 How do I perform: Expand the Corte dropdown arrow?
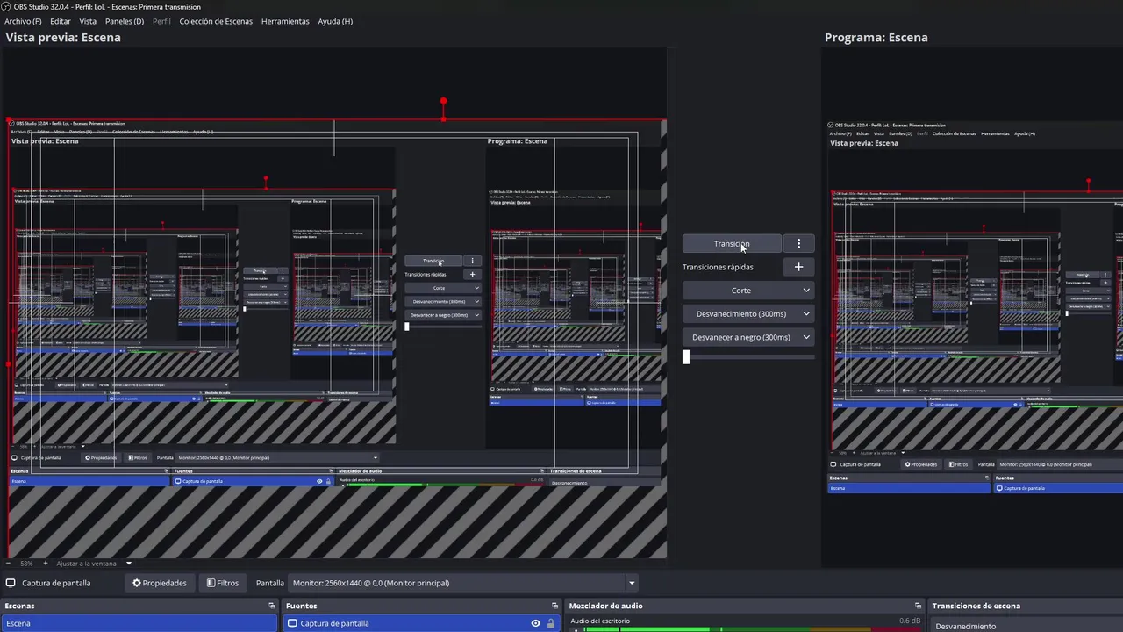point(806,291)
